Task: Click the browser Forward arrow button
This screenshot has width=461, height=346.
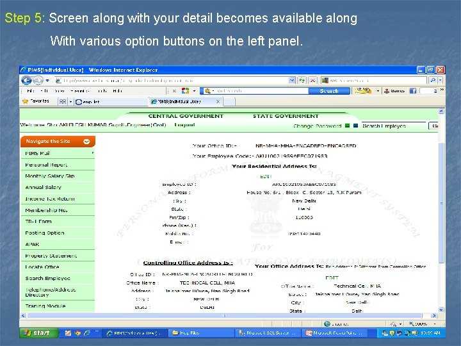Action: 38,80
